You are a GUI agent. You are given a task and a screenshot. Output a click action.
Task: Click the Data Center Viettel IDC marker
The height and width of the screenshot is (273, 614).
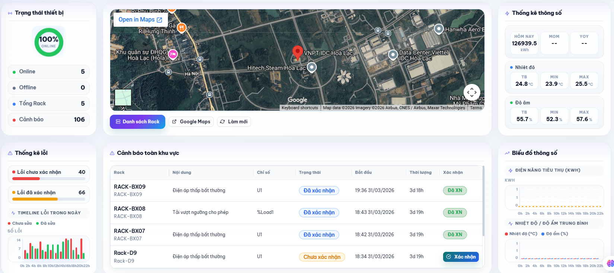pos(393,55)
